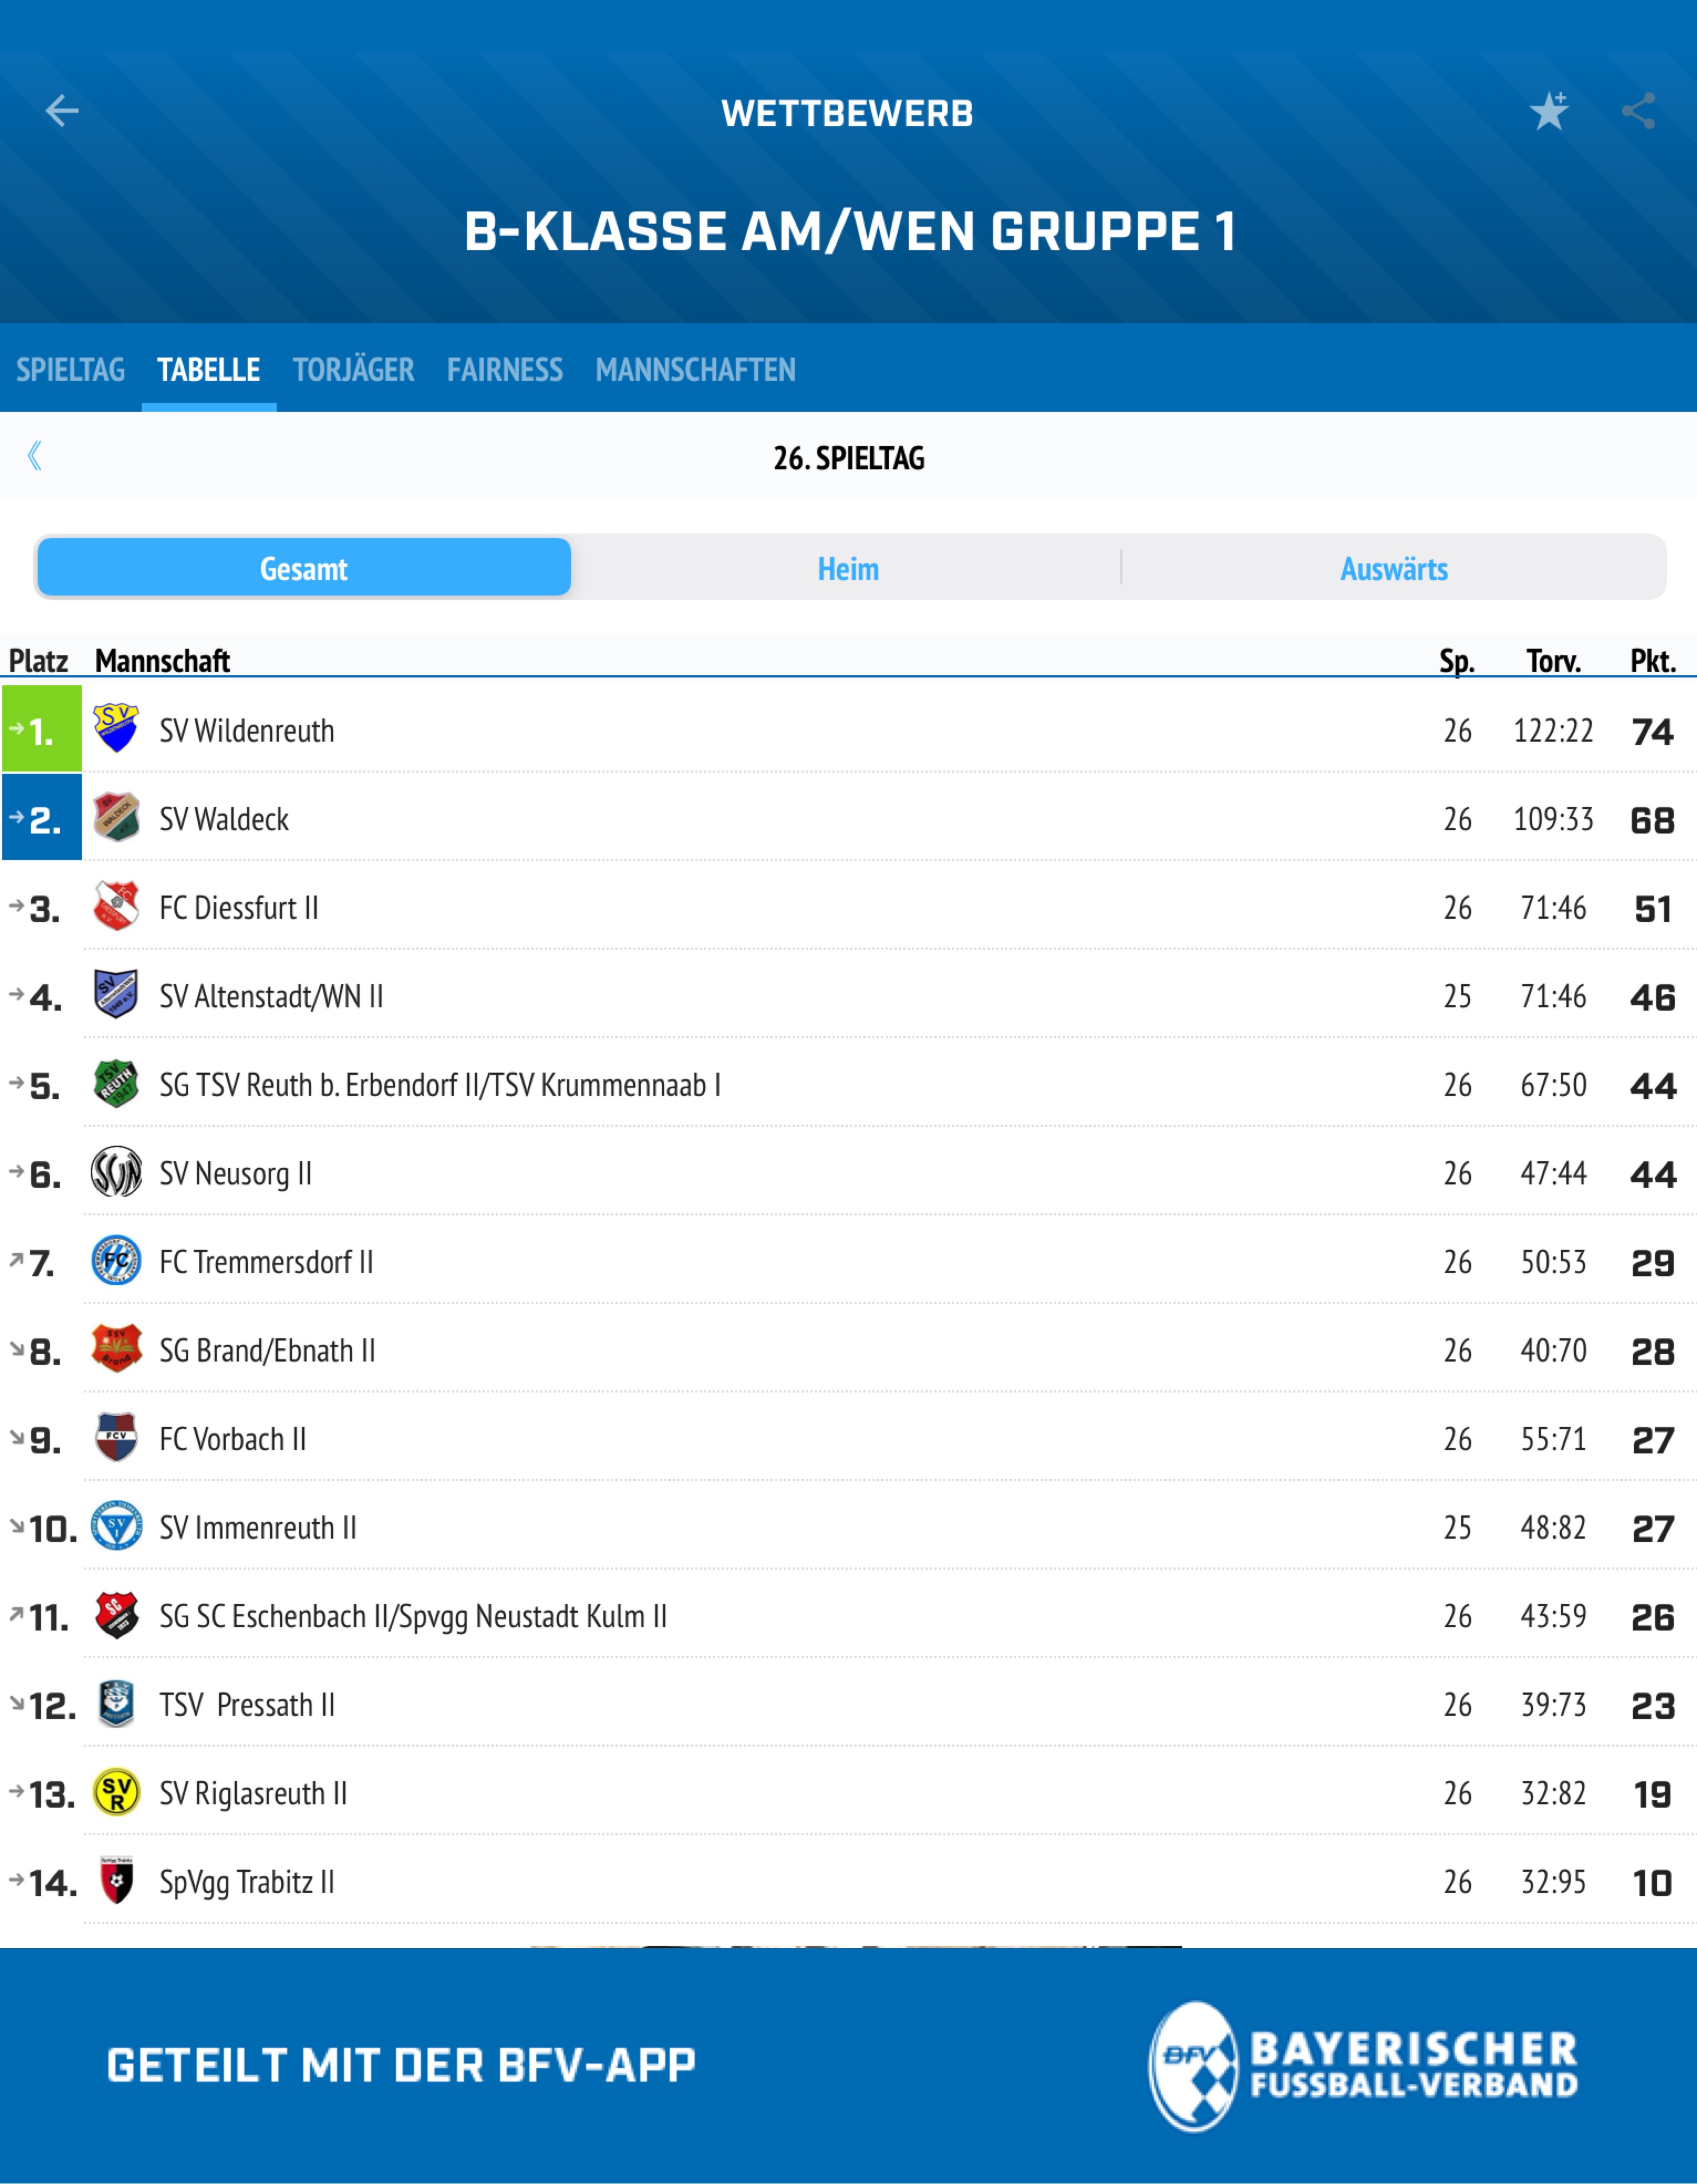Open the Mannschaften tab
The image size is (1697, 2184).
[695, 369]
